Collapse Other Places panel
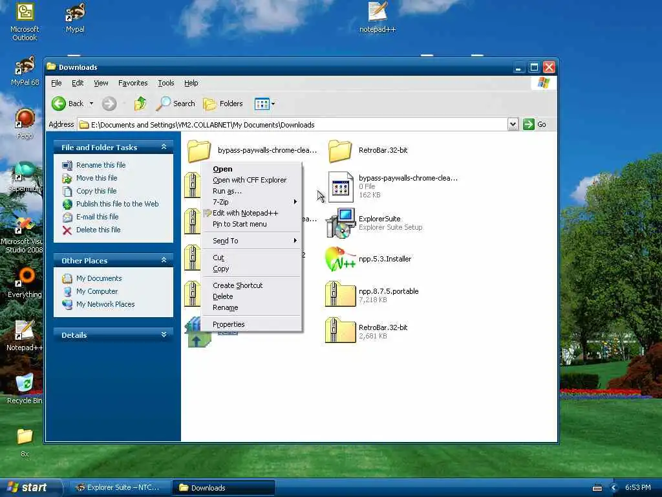This screenshot has width=662, height=497. click(x=164, y=260)
